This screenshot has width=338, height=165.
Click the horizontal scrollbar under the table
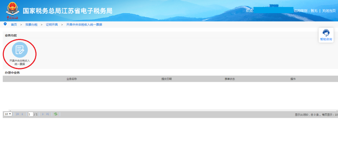173,110
